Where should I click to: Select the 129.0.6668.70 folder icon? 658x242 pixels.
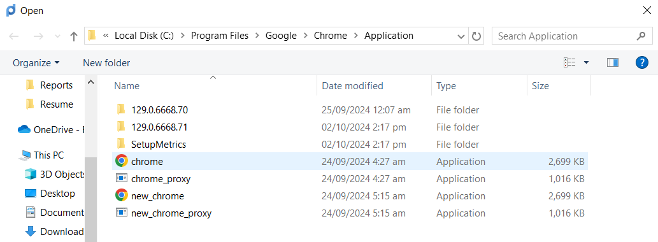coord(121,110)
